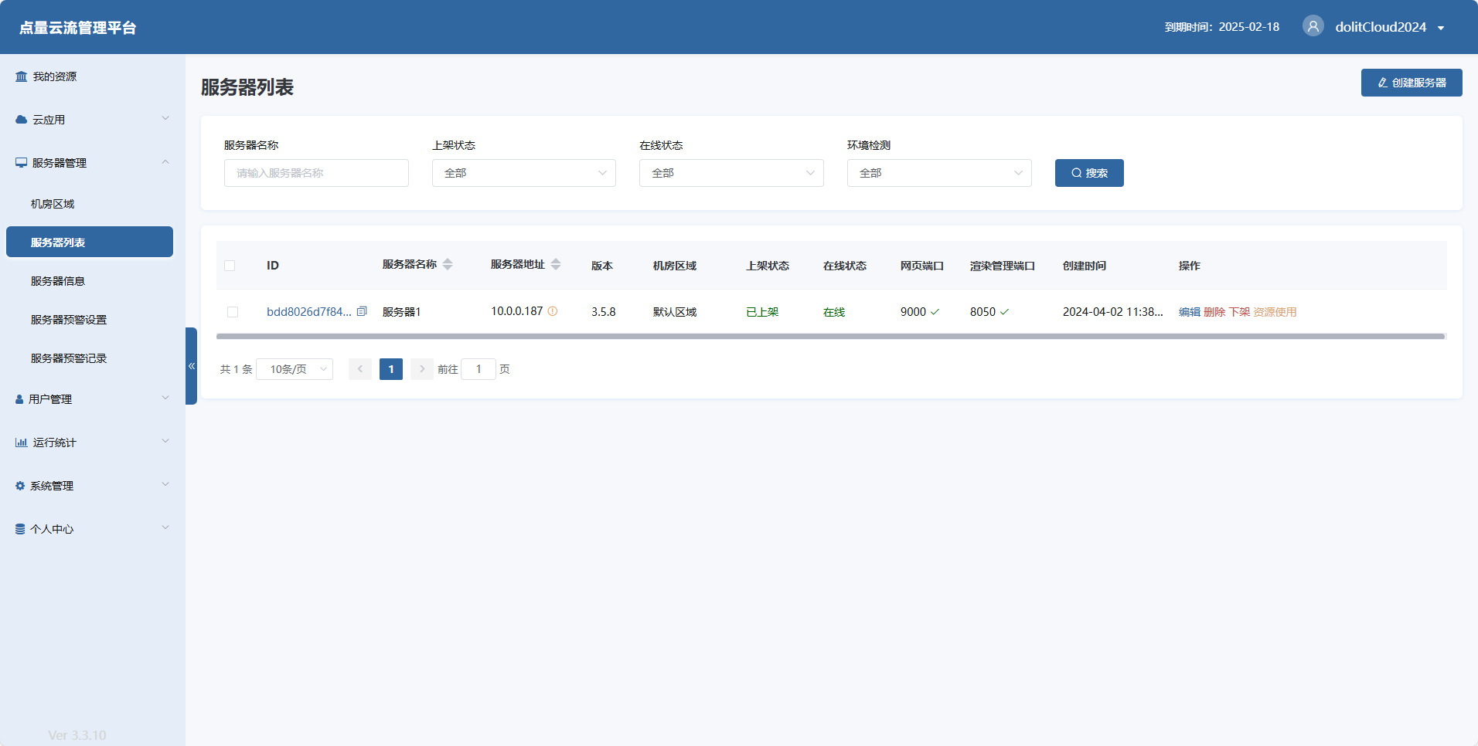Sort by server name column arrows

[448, 265]
